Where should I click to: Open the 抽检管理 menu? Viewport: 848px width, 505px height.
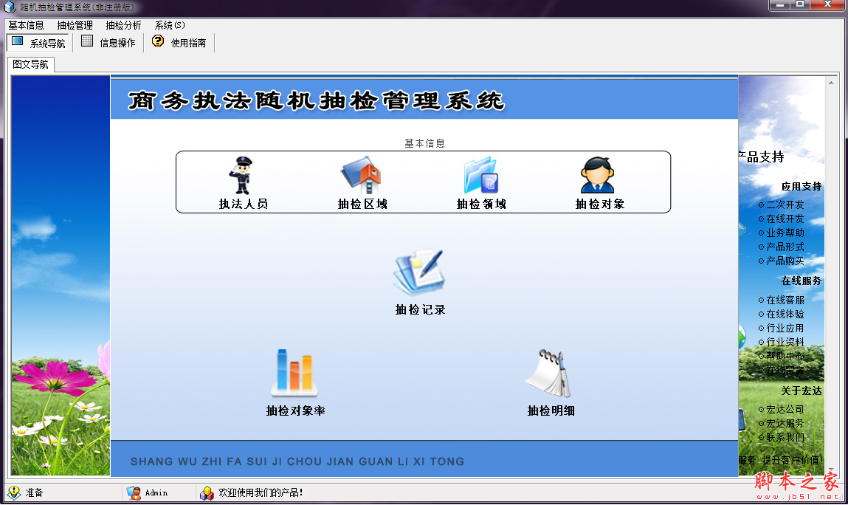pos(74,24)
